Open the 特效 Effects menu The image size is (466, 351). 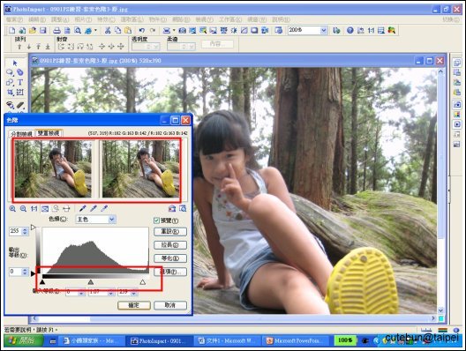[106, 19]
